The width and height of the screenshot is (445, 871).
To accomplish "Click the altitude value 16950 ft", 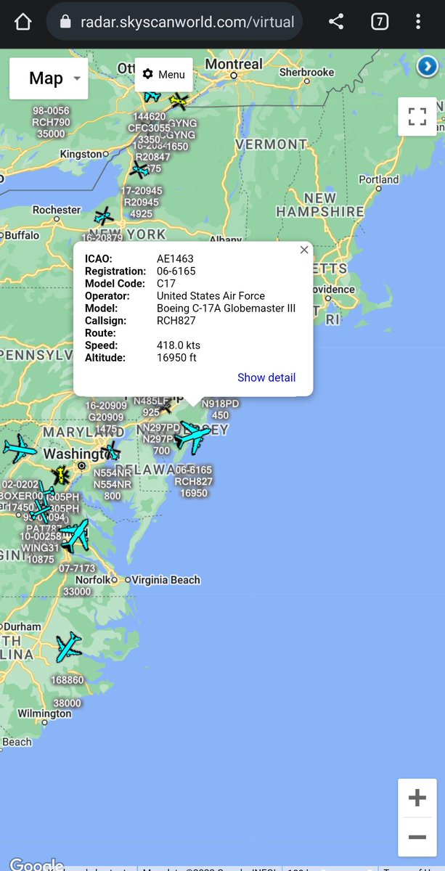I will coord(176,358).
